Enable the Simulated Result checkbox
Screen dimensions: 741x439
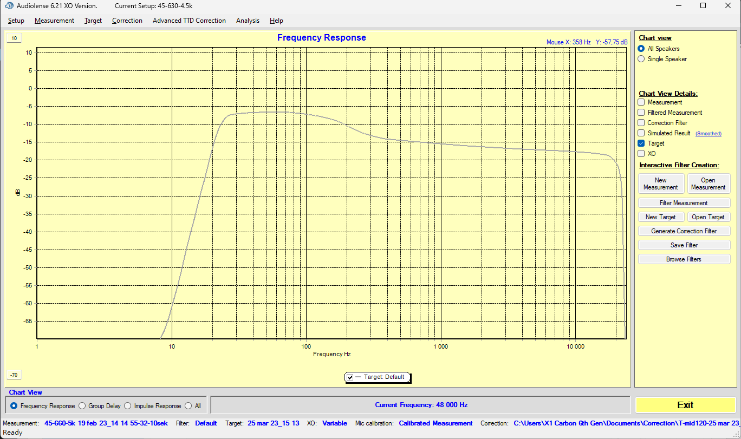pyautogui.click(x=641, y=133)
